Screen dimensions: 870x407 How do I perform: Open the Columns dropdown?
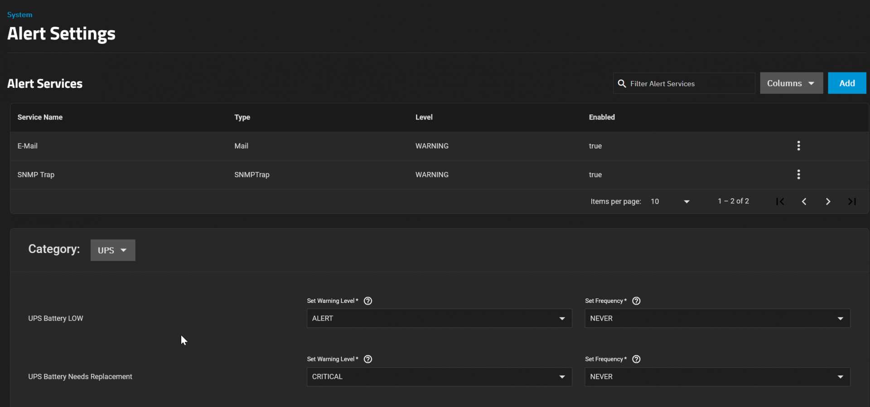[791, 83]
